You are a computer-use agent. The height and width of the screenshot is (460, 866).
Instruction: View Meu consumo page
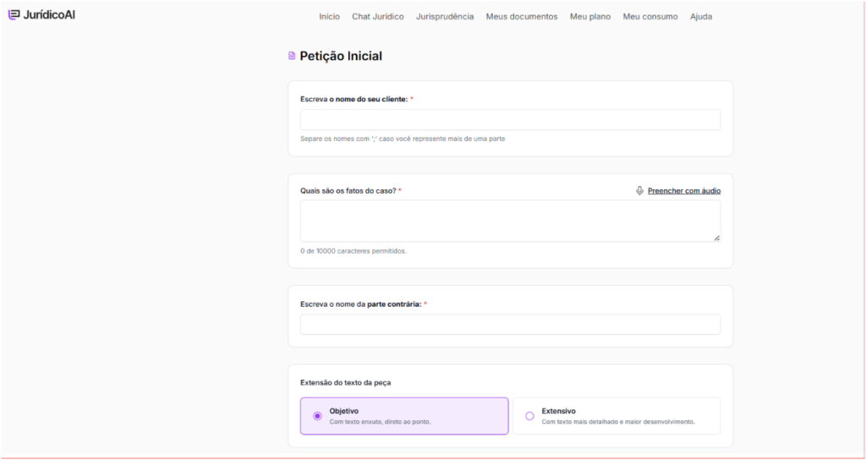tap(650, 17)
